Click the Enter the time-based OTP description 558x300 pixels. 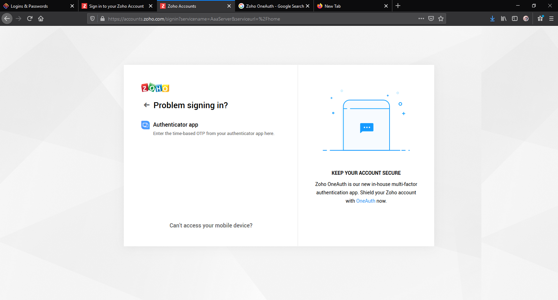[214, 134]
